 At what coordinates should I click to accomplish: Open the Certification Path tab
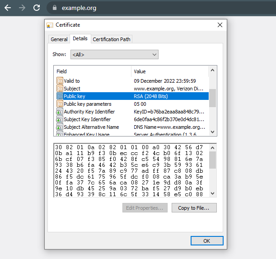112,39
